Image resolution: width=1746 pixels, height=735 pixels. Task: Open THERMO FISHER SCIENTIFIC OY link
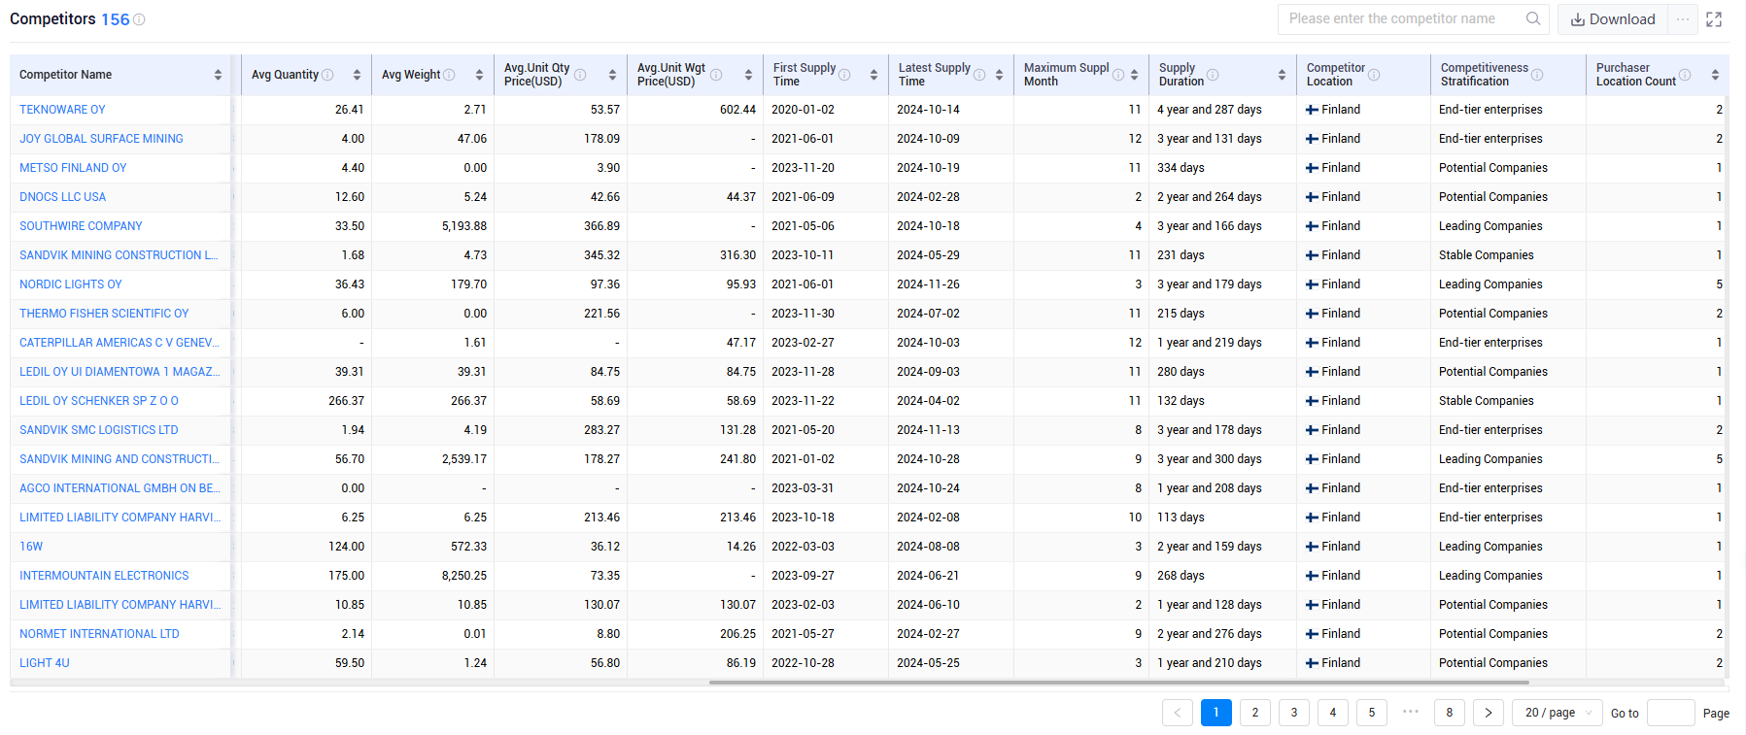coord(104,314)
